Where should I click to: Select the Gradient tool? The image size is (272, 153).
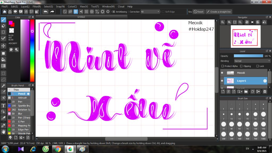pos(3,66)
